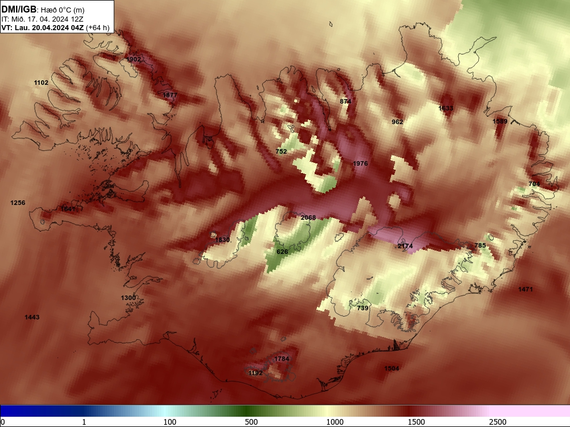Click the 100 tick on color scale

pos(170,422)
